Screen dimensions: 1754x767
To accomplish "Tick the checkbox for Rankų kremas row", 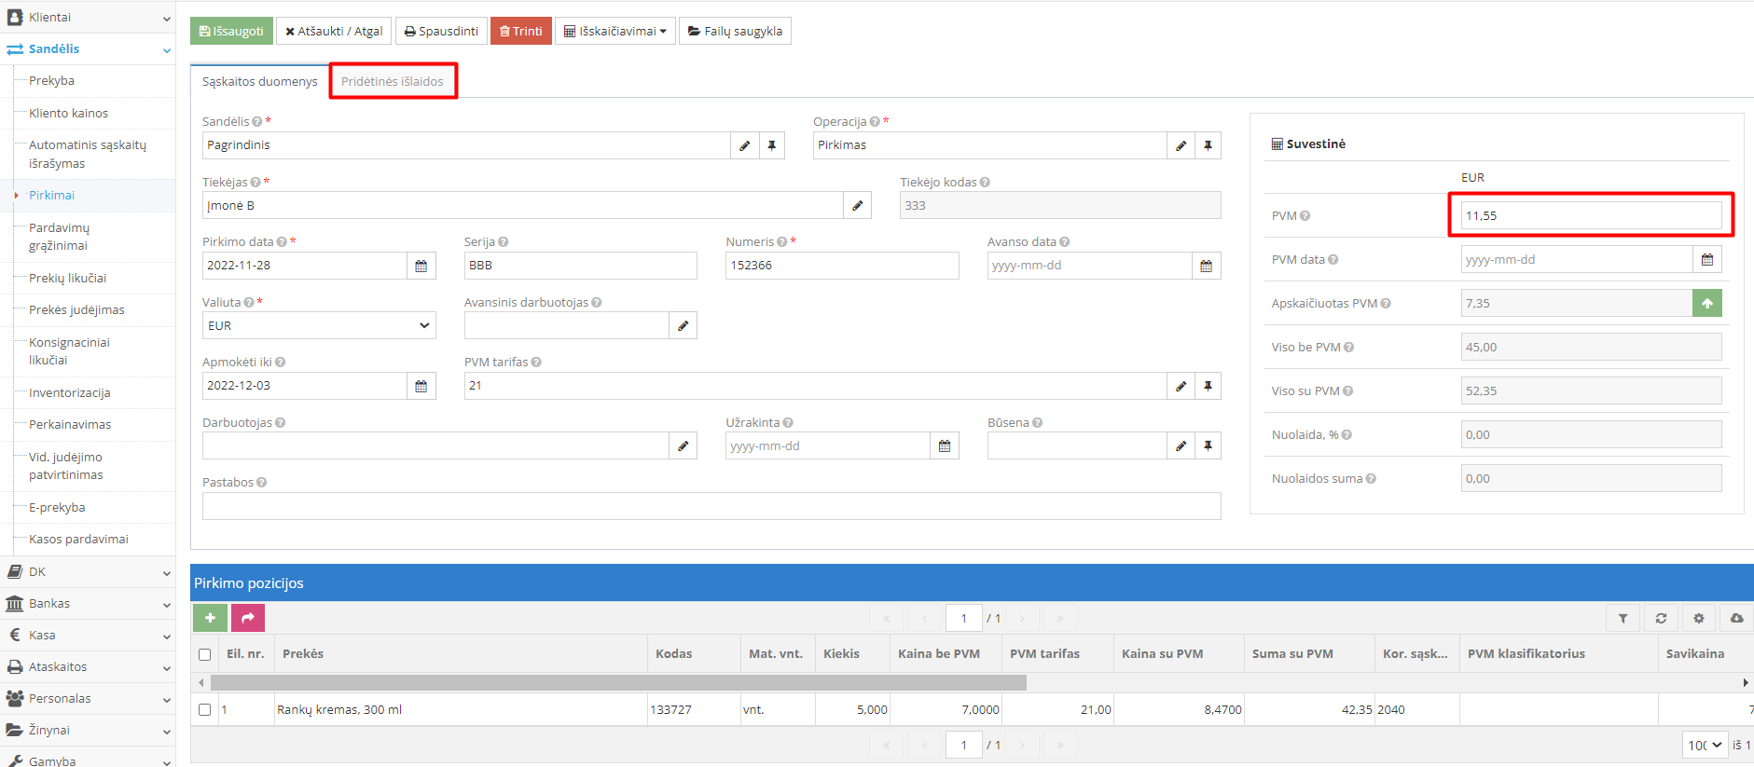I will [x=205, y=710].
